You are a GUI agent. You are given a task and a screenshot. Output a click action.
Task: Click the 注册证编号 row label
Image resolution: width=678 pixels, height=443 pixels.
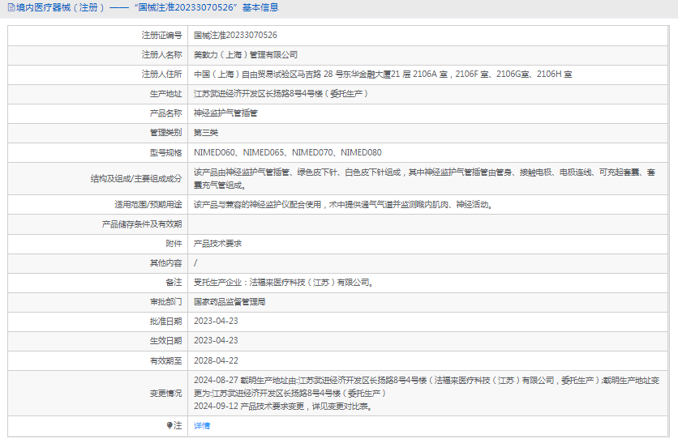(x=161, y=36)
